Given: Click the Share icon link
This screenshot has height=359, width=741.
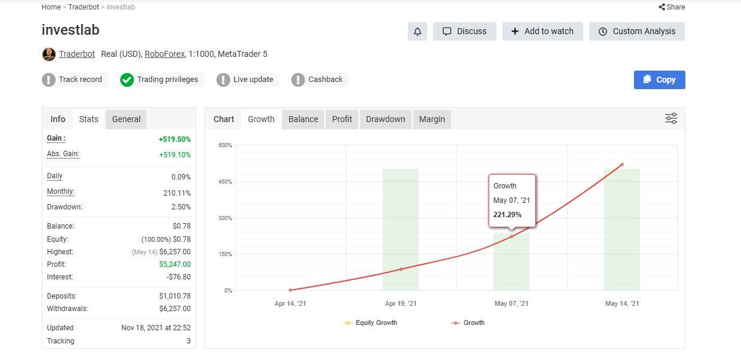Looking at the screenshot, I should (x=672, y=7).
